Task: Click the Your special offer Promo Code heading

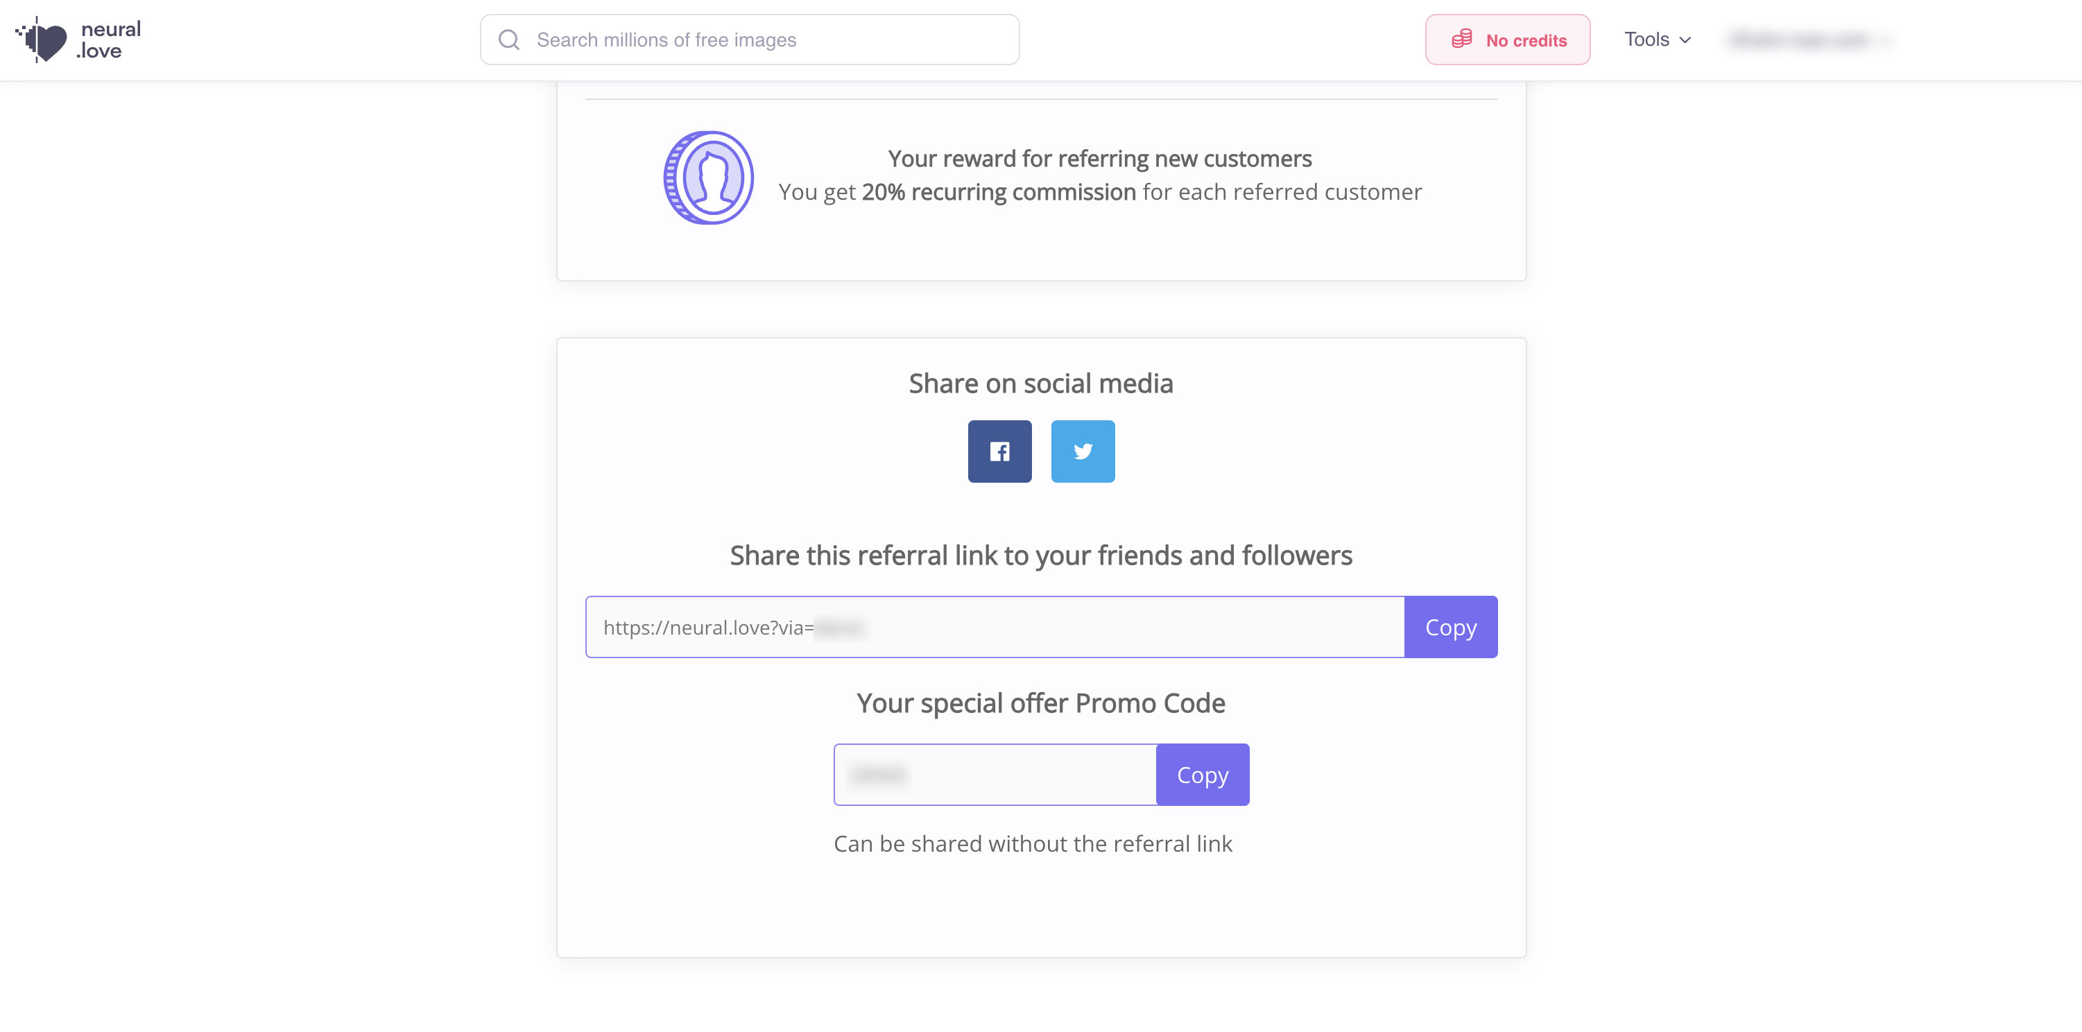Action: [x=1041, y=703]
